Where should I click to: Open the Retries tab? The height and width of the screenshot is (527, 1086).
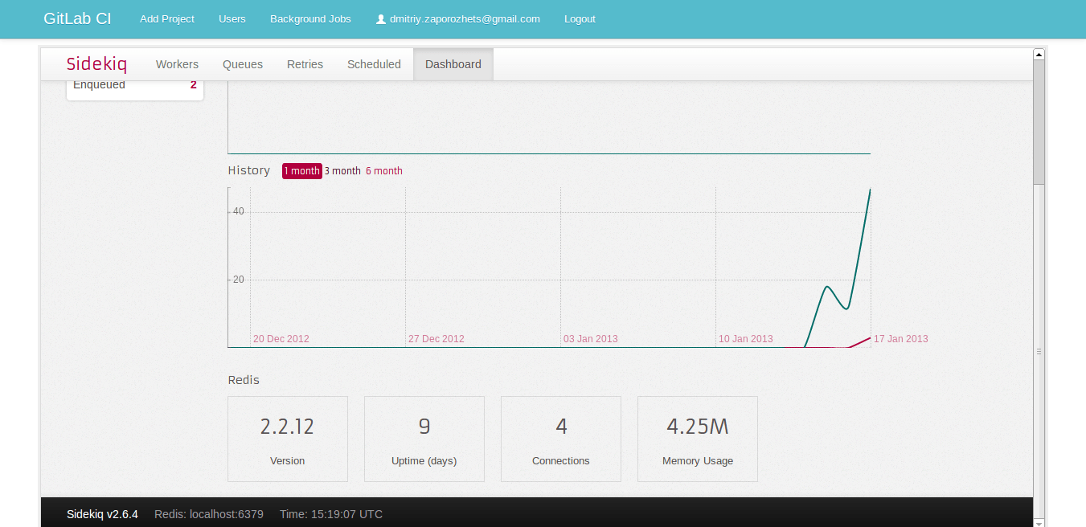[305, 64]
